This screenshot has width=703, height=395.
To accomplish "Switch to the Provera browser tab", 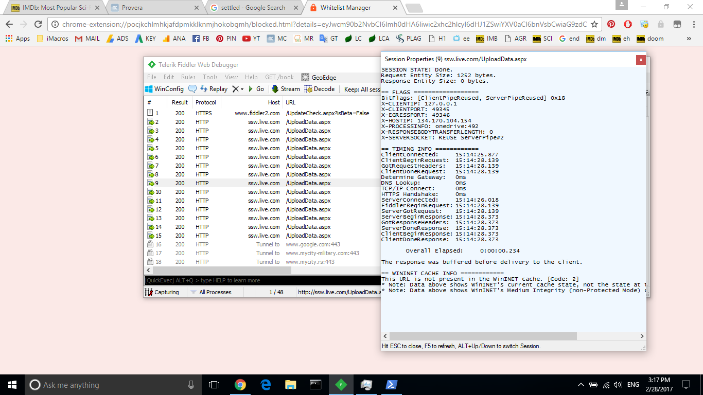I will click(x=154, y=8).
